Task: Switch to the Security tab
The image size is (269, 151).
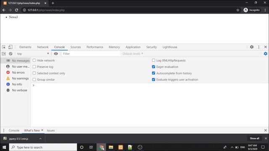Action: coord(151,47)
